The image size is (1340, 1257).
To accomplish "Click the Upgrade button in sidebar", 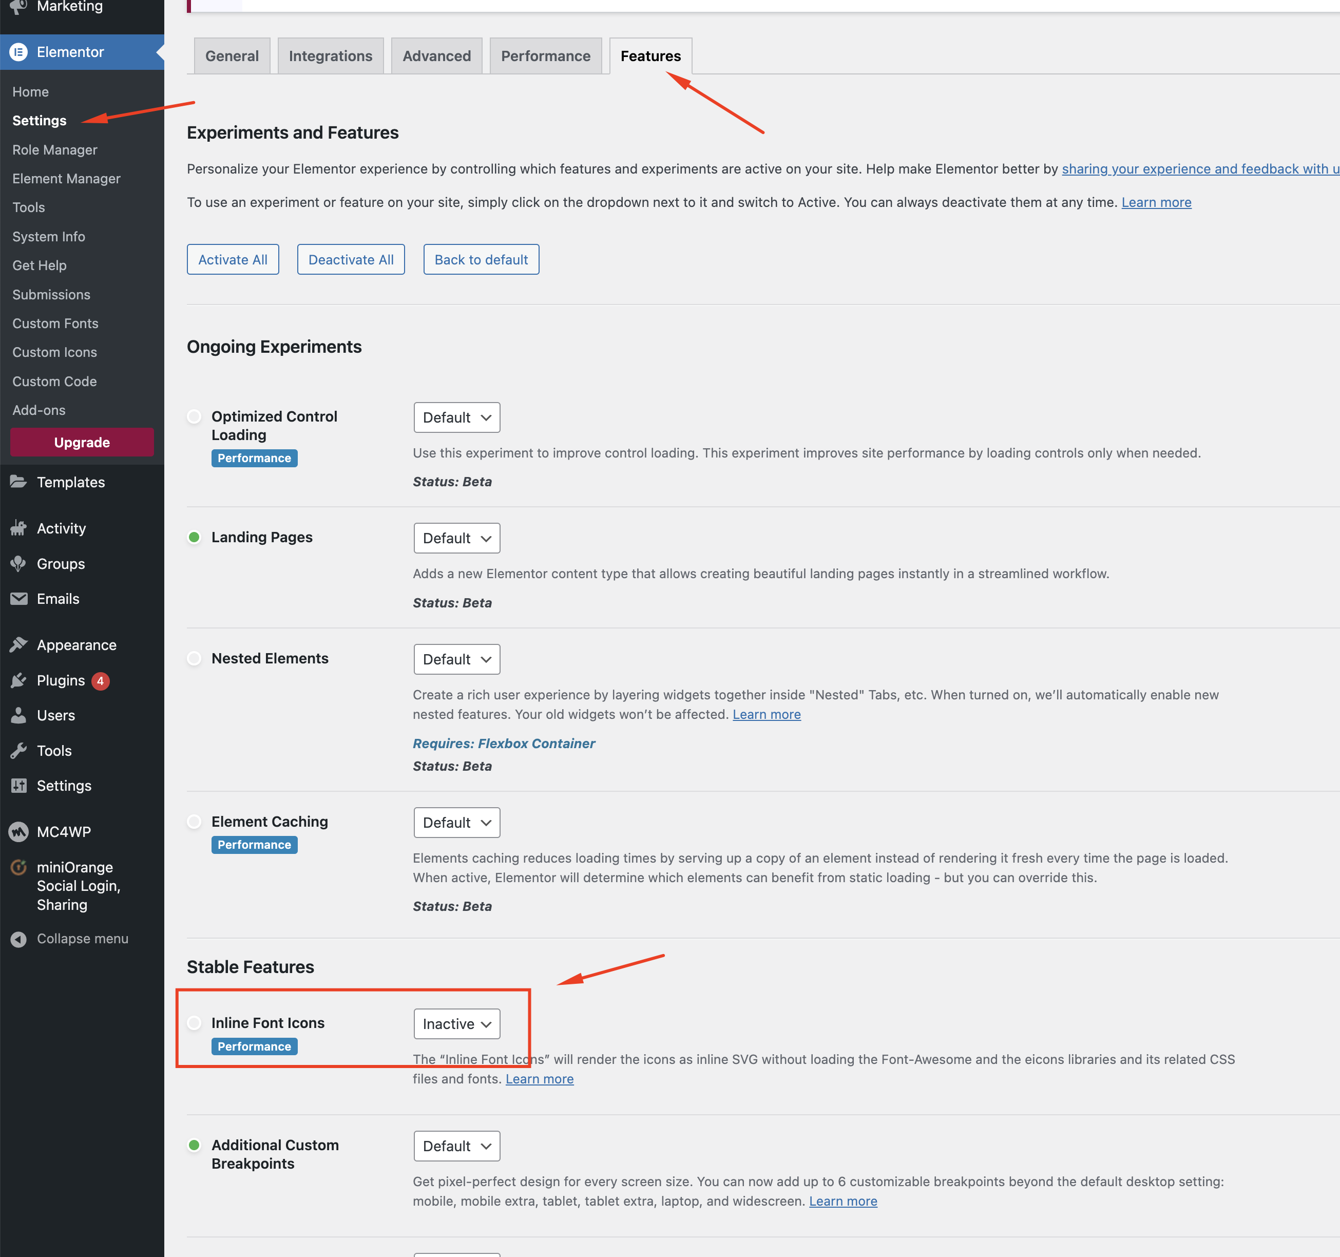I will (82, 442).
